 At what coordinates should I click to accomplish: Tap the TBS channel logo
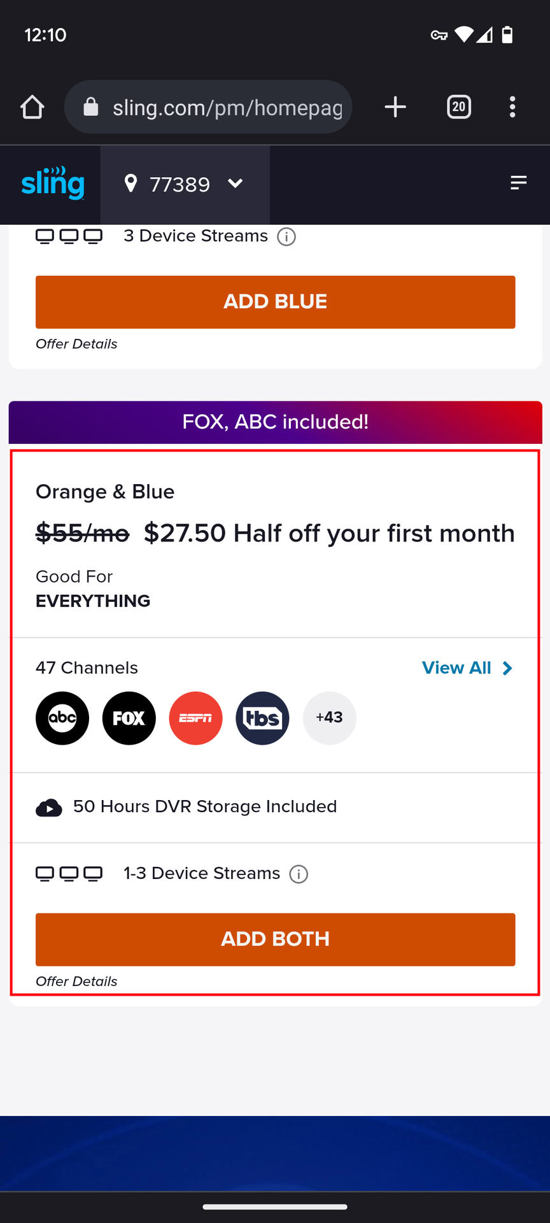pyautogui.click(x=262, y=718)
